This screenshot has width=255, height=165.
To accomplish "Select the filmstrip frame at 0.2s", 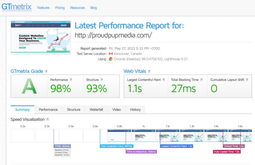I will pos(23,136).
